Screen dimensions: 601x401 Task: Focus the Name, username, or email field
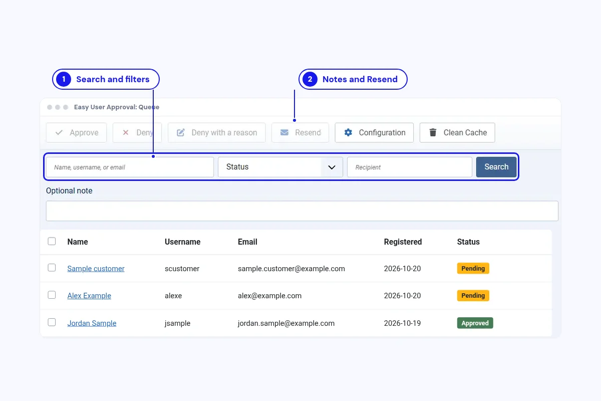click(130, 167)
